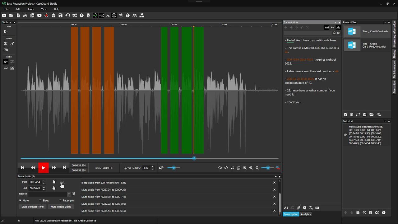The width and height of the screenshot is (398, 224).
Task: Select the speaker mute icon in Audio sidebar
Action: pyautogui.click(x=5, y=62)
